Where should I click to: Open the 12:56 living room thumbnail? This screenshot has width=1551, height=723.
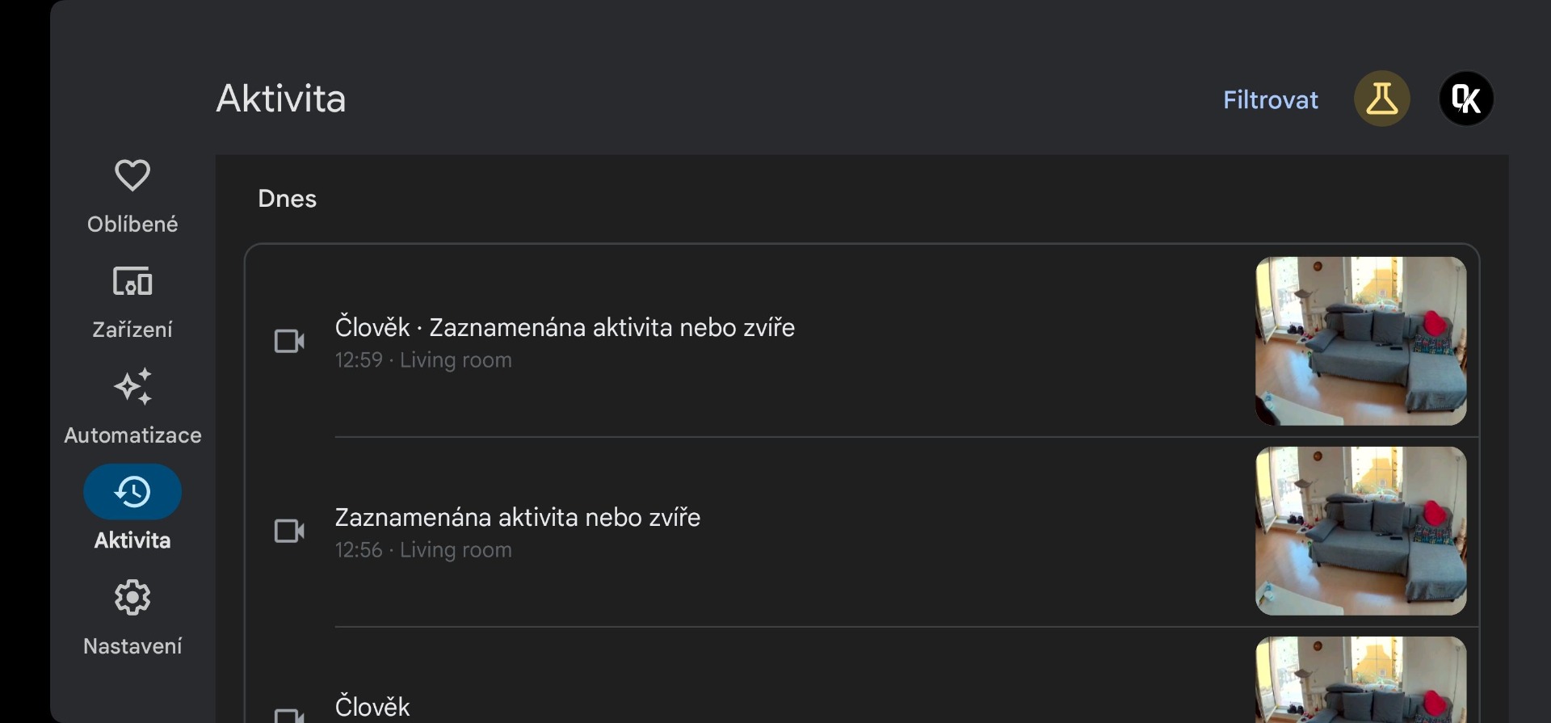pos(1360,531)
